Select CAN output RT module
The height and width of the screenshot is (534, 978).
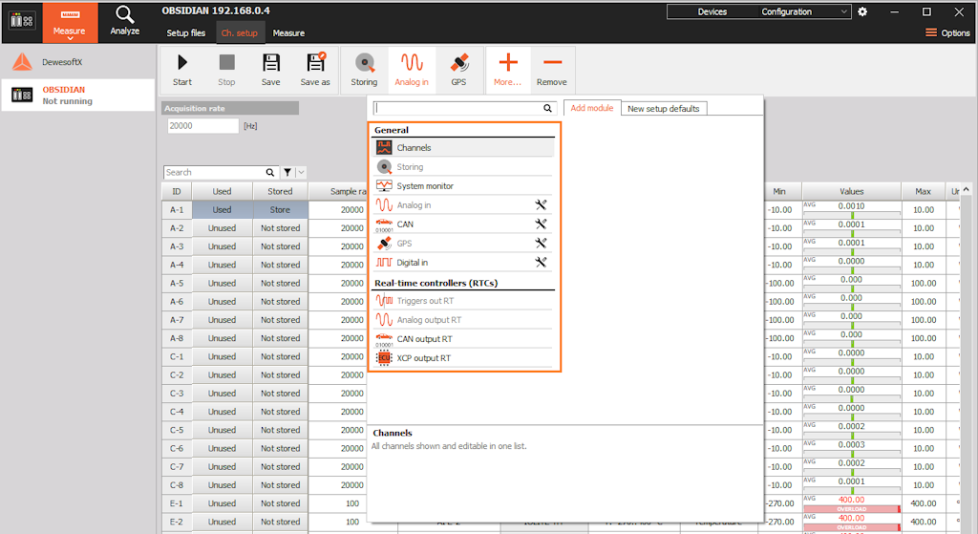coord(463,339)
